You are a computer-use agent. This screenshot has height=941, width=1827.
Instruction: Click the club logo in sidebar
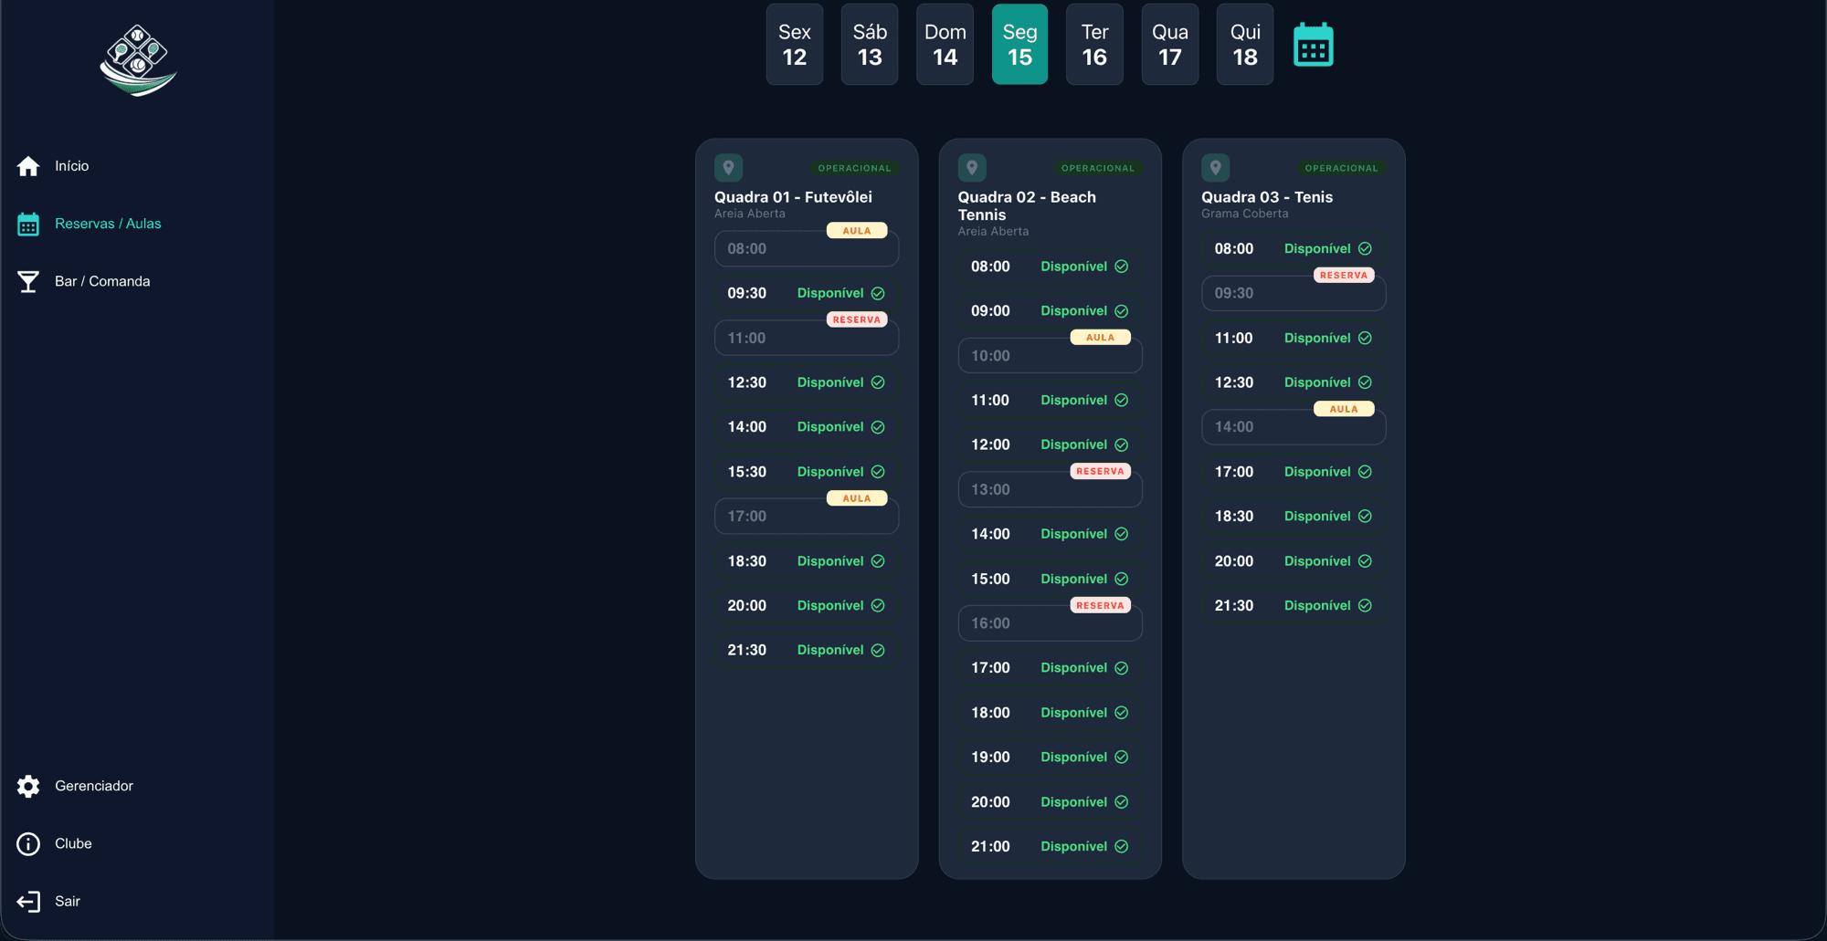[138, 60]
